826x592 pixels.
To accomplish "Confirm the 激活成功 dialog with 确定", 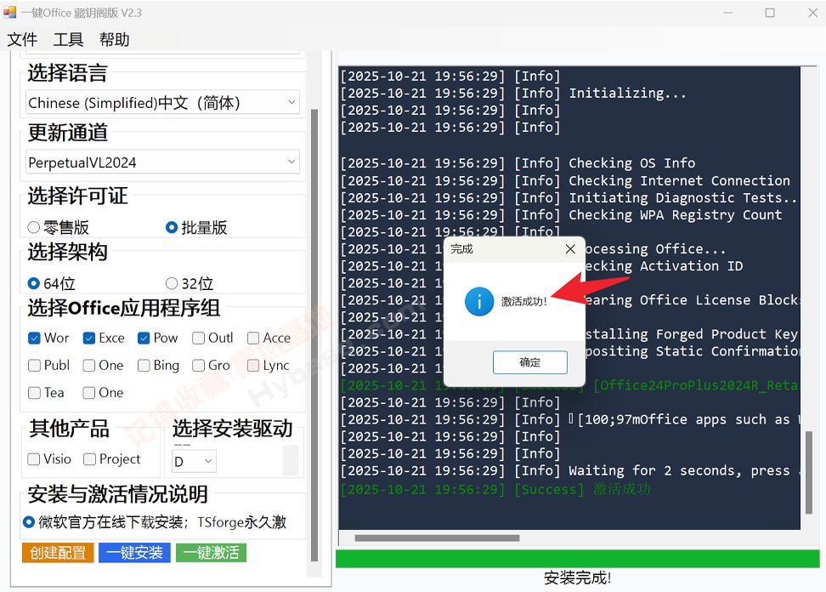I will tap(529, 361).
